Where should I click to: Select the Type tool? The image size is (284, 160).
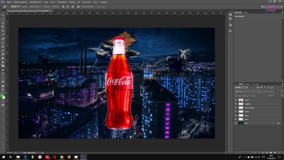coord(3,74)
